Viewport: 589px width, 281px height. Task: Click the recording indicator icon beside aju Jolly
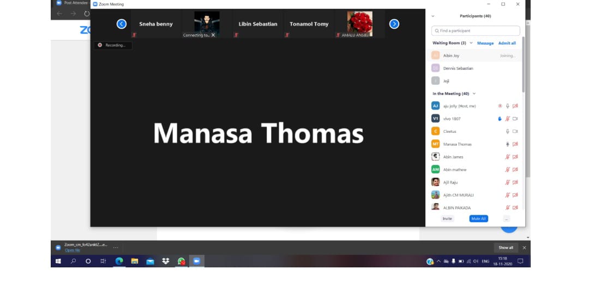(x=500, y=106)
